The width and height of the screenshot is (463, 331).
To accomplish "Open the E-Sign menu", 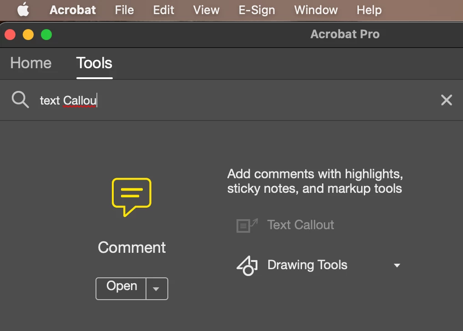I will (x=257, y=10).
